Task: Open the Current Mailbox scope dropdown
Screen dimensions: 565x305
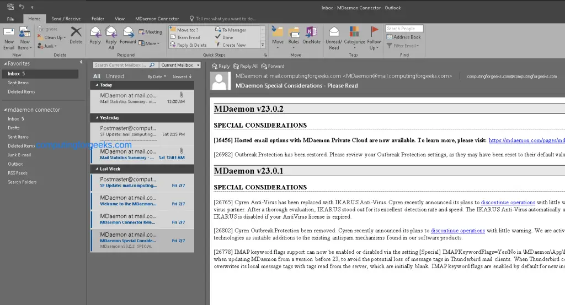Action: [x=180, y=65]
